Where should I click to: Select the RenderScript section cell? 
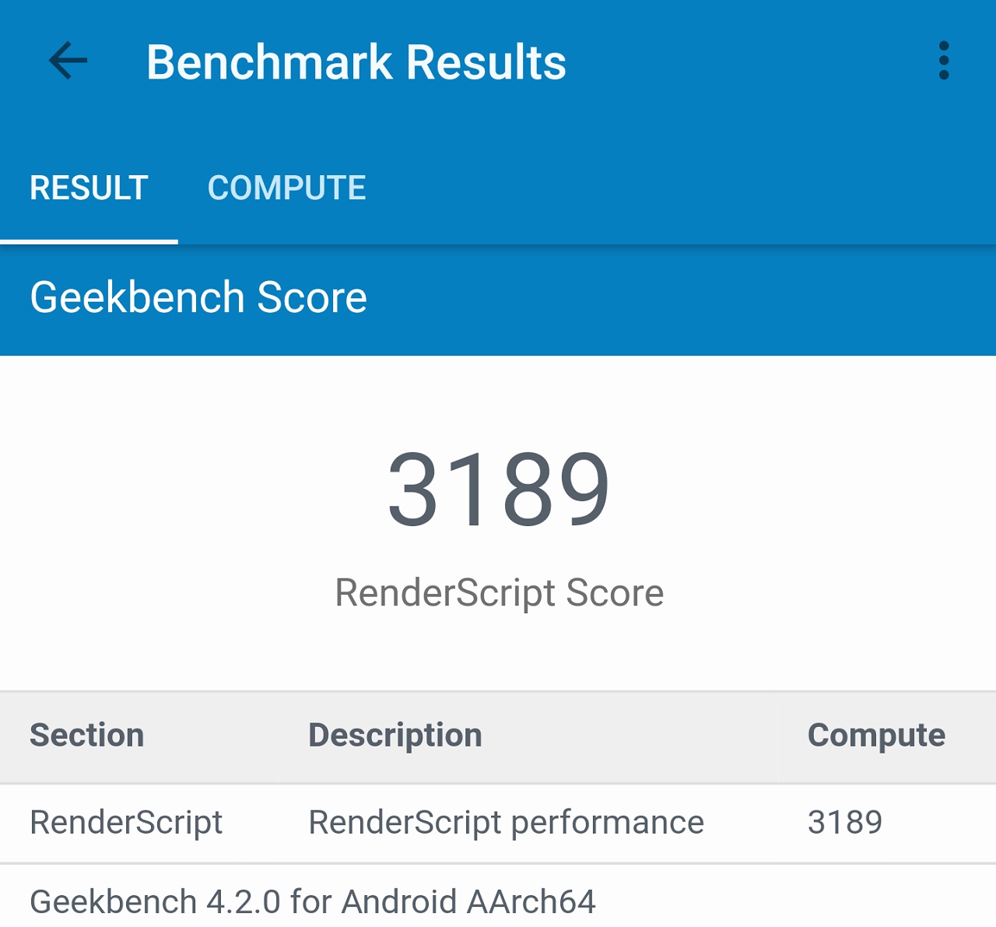(x=126, y=823)
